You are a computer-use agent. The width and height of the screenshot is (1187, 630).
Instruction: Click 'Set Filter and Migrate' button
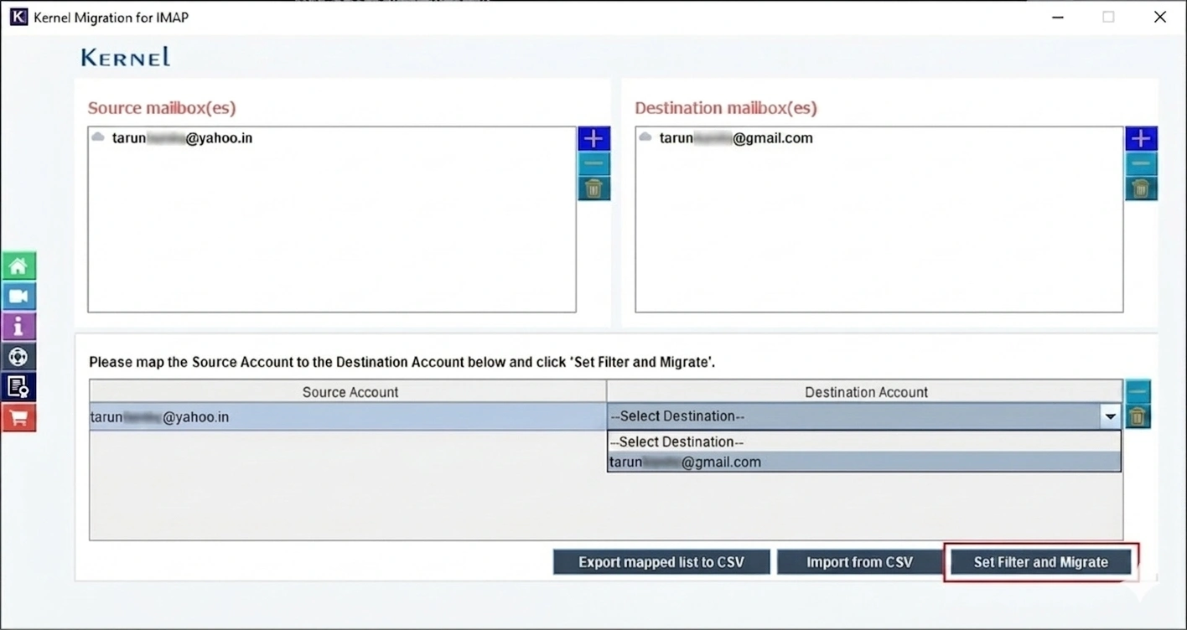1040,562
